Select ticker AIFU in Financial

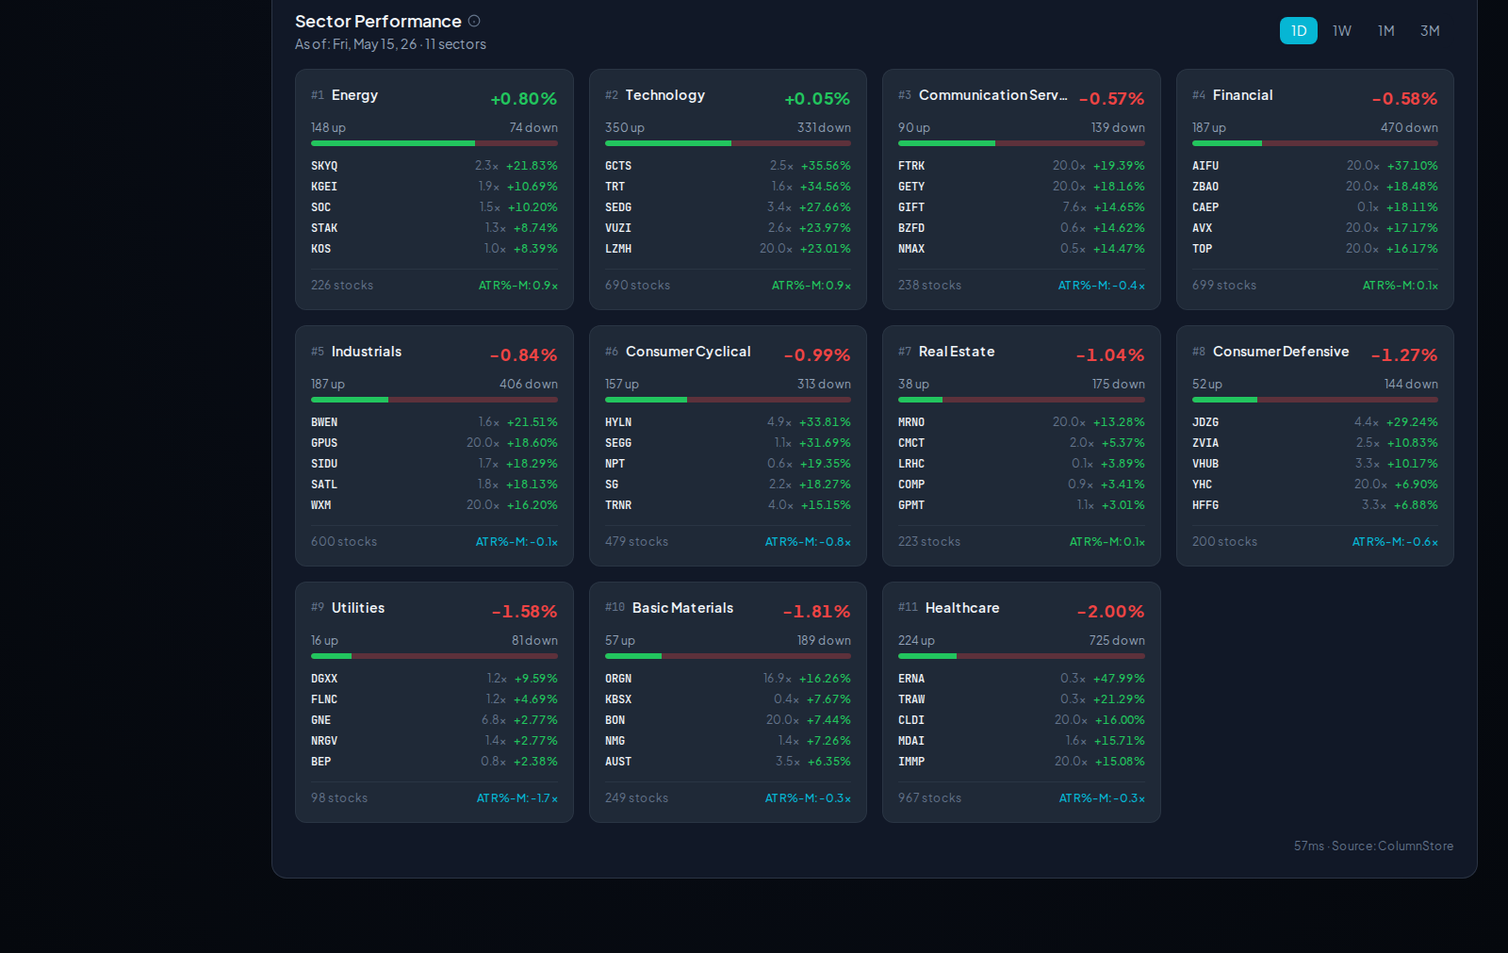[x=1205, y=166]
